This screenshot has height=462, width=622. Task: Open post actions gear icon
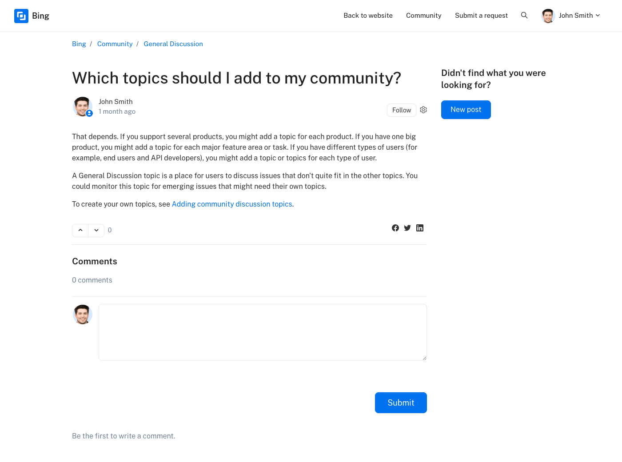(x=423, y=110)
